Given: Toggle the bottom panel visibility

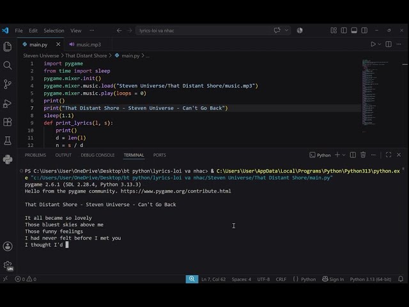Looking at the screenshot, I should click(x=354, y=31).
